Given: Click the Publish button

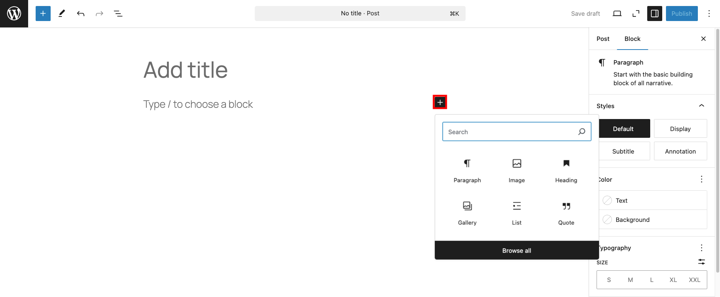Looking at the screenshot, I should pos(682,14).
